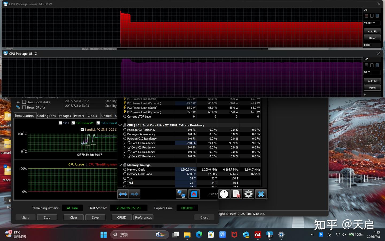Image resolution: width=385 pixels, height=241 pixels.
Task: Switch to the Unified tab
Action: tap(106, 116)
